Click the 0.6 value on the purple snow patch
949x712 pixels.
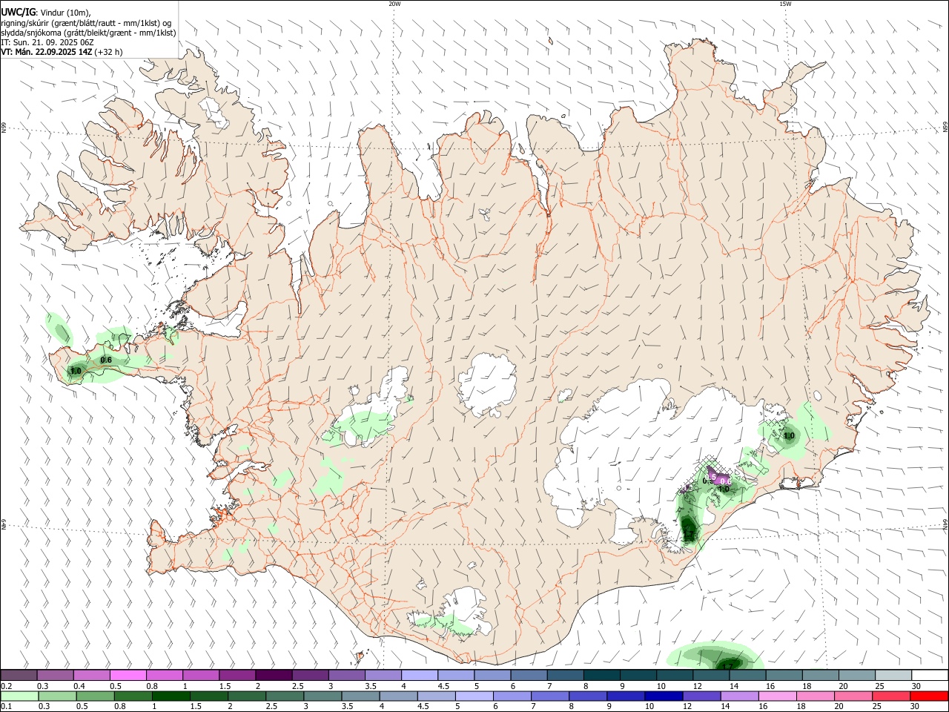pos(726,481)
